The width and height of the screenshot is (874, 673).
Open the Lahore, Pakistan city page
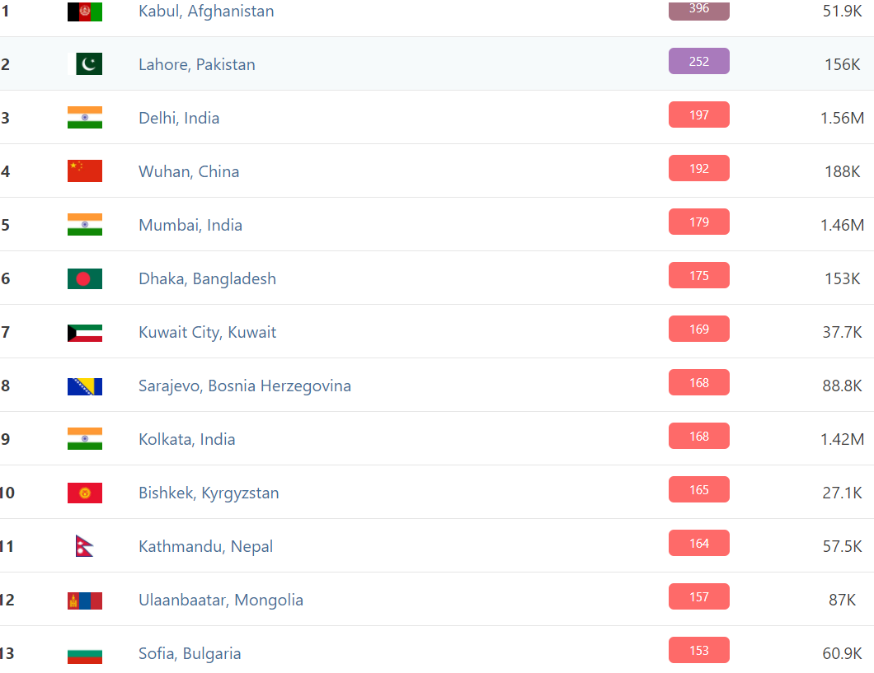coord(197,64)
